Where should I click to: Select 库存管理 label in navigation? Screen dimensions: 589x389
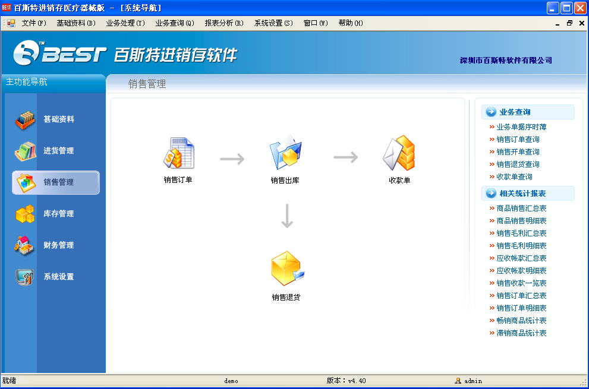59,214
